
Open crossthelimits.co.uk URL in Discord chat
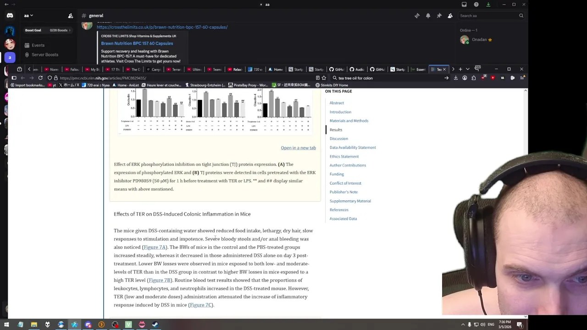pos(162,27)
